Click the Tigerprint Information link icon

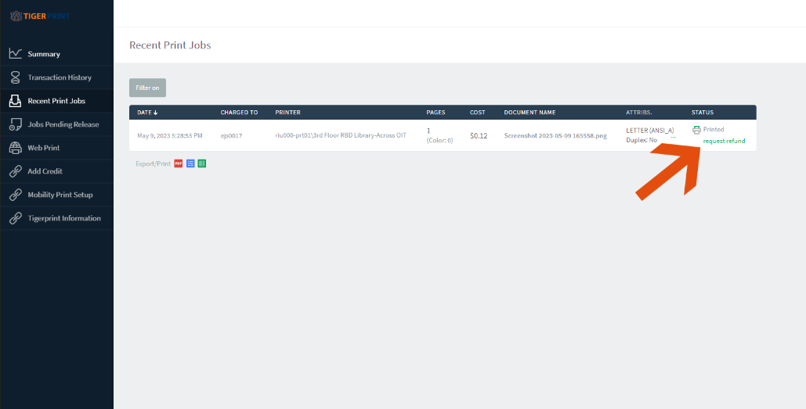coord(16,218)
